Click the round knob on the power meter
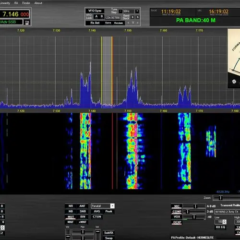The image size is (240, 240). 234,82
